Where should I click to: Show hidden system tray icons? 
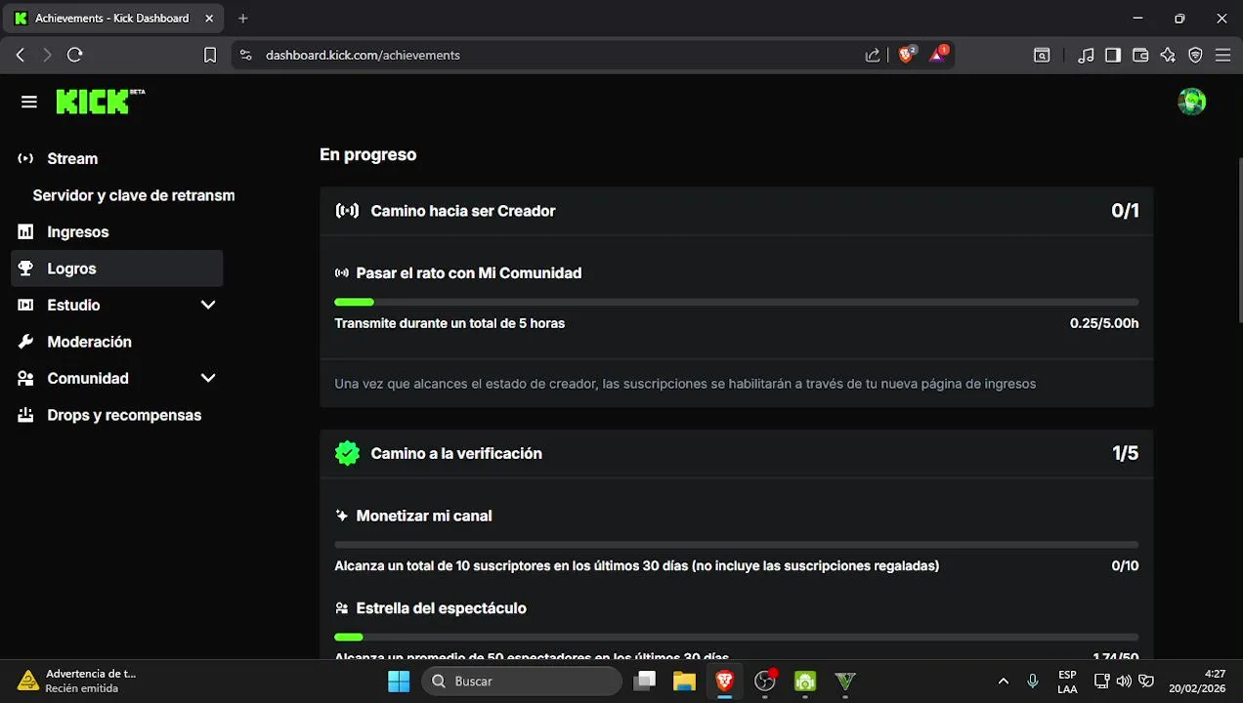click(1003, 681)
